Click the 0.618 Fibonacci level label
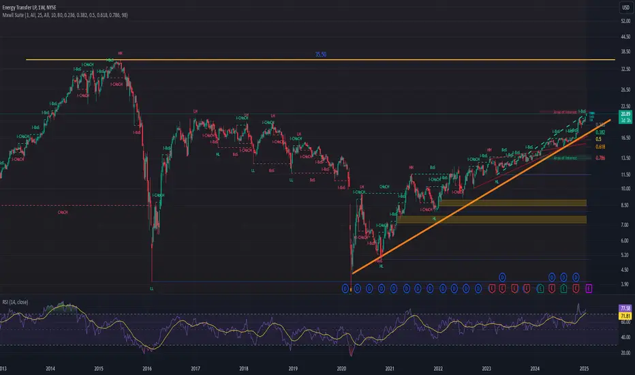Viewport: 635px width, 375px height. (x=600, y=147)
